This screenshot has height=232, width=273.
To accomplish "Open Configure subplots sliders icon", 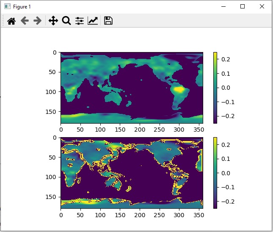I will (x=80, y=21).
